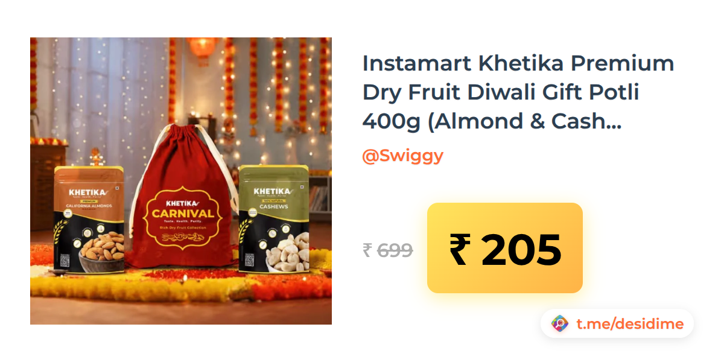
Task: Click the Carnival emblem on red bag
Action: pos(182,216)
